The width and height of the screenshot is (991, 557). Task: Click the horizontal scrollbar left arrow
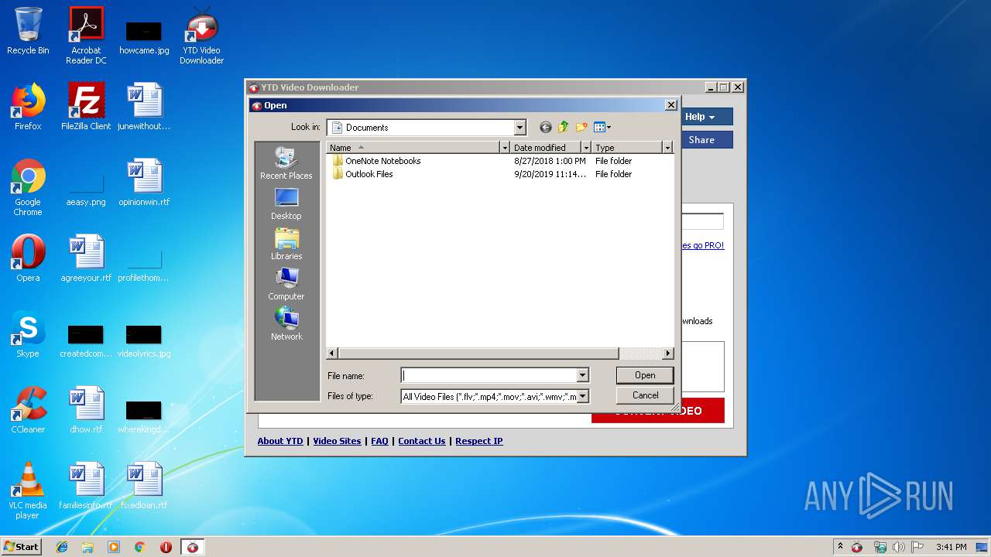[333, 354]
